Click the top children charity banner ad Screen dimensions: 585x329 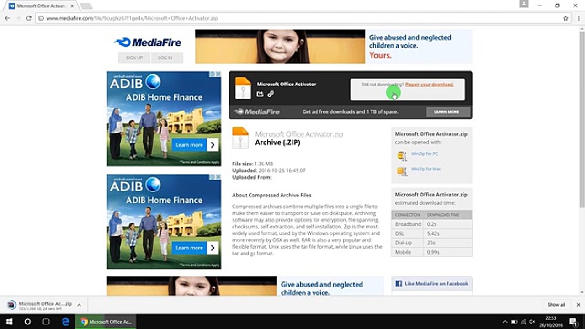334,47
